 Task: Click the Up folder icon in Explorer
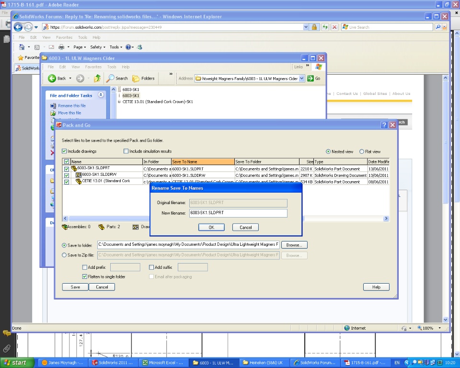[x=97, y=79]
